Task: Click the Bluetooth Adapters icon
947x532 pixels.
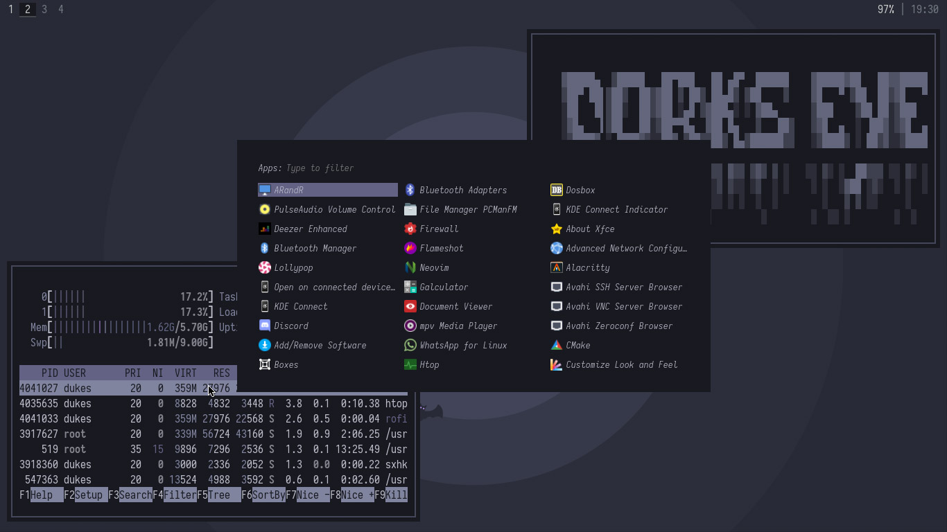Action: (410, 190)
